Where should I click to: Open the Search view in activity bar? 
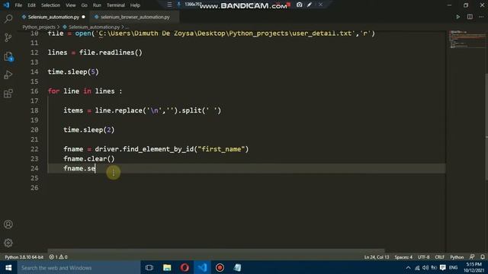coord(8,18)
